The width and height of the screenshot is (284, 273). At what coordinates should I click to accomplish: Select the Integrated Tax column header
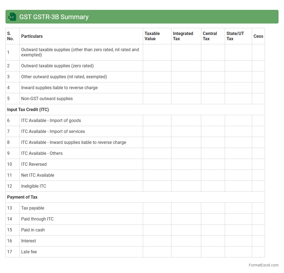click(183, 36)
